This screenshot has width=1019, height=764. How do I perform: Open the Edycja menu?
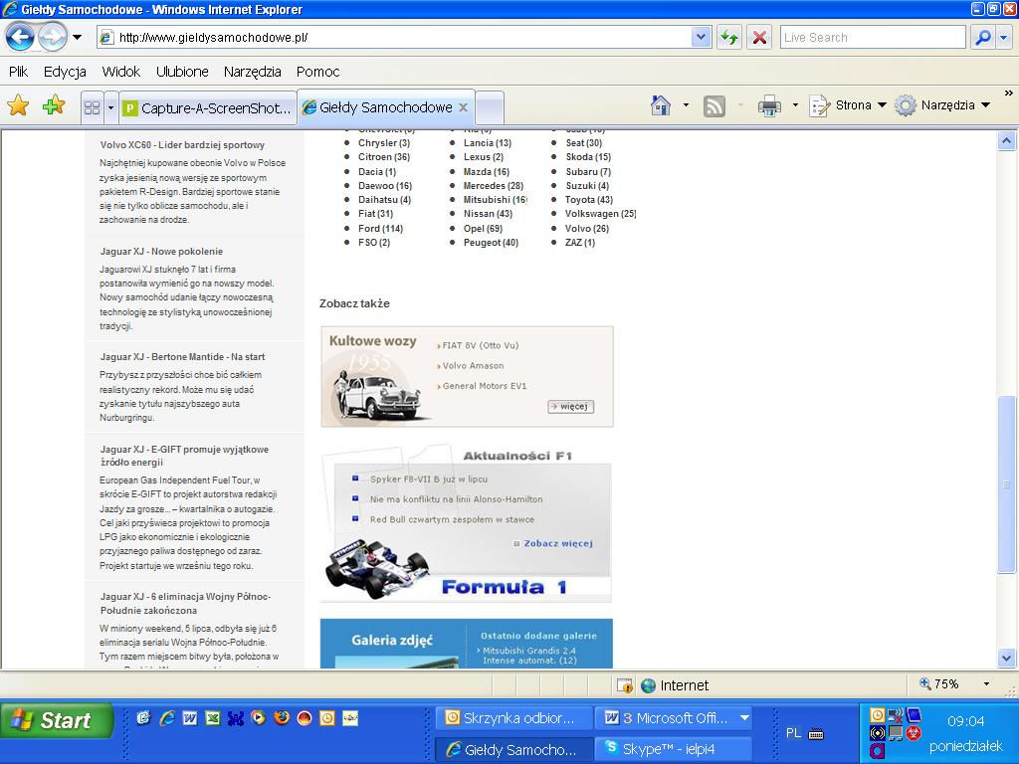click(65, 72)
